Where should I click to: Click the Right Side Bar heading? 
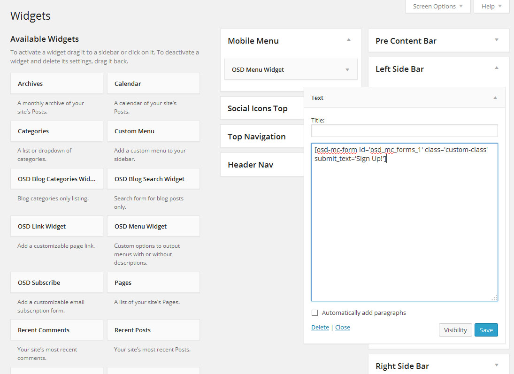402,366
